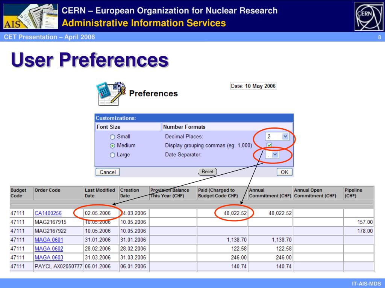Click order code MAG2167922
Viewport: 385px width, 288px height.
tap(51, 231)
